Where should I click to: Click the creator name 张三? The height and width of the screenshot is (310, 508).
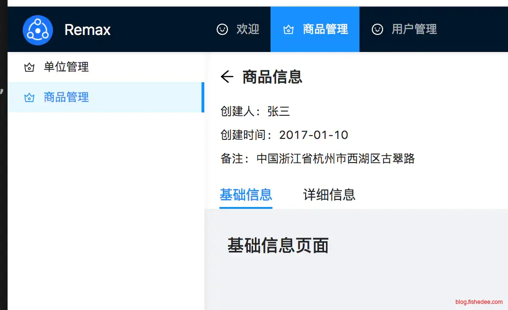coord(279,111)
